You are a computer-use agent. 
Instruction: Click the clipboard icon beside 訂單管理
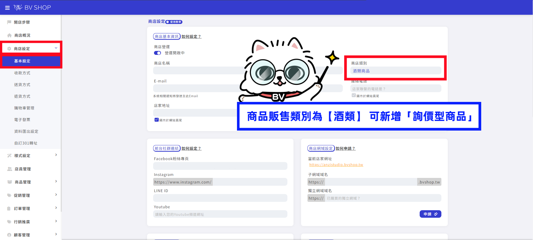(9, 209)
